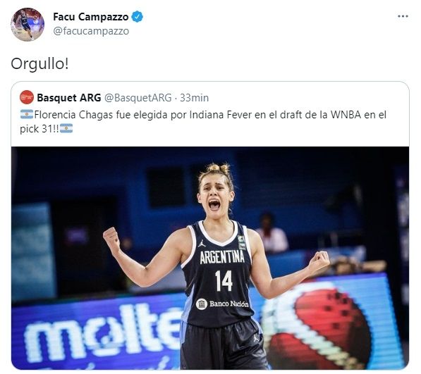Screen dimensions: 421x374
Task: Open the quoted tweet text about Florencia Chagas
Action: (x=203, y=121)
